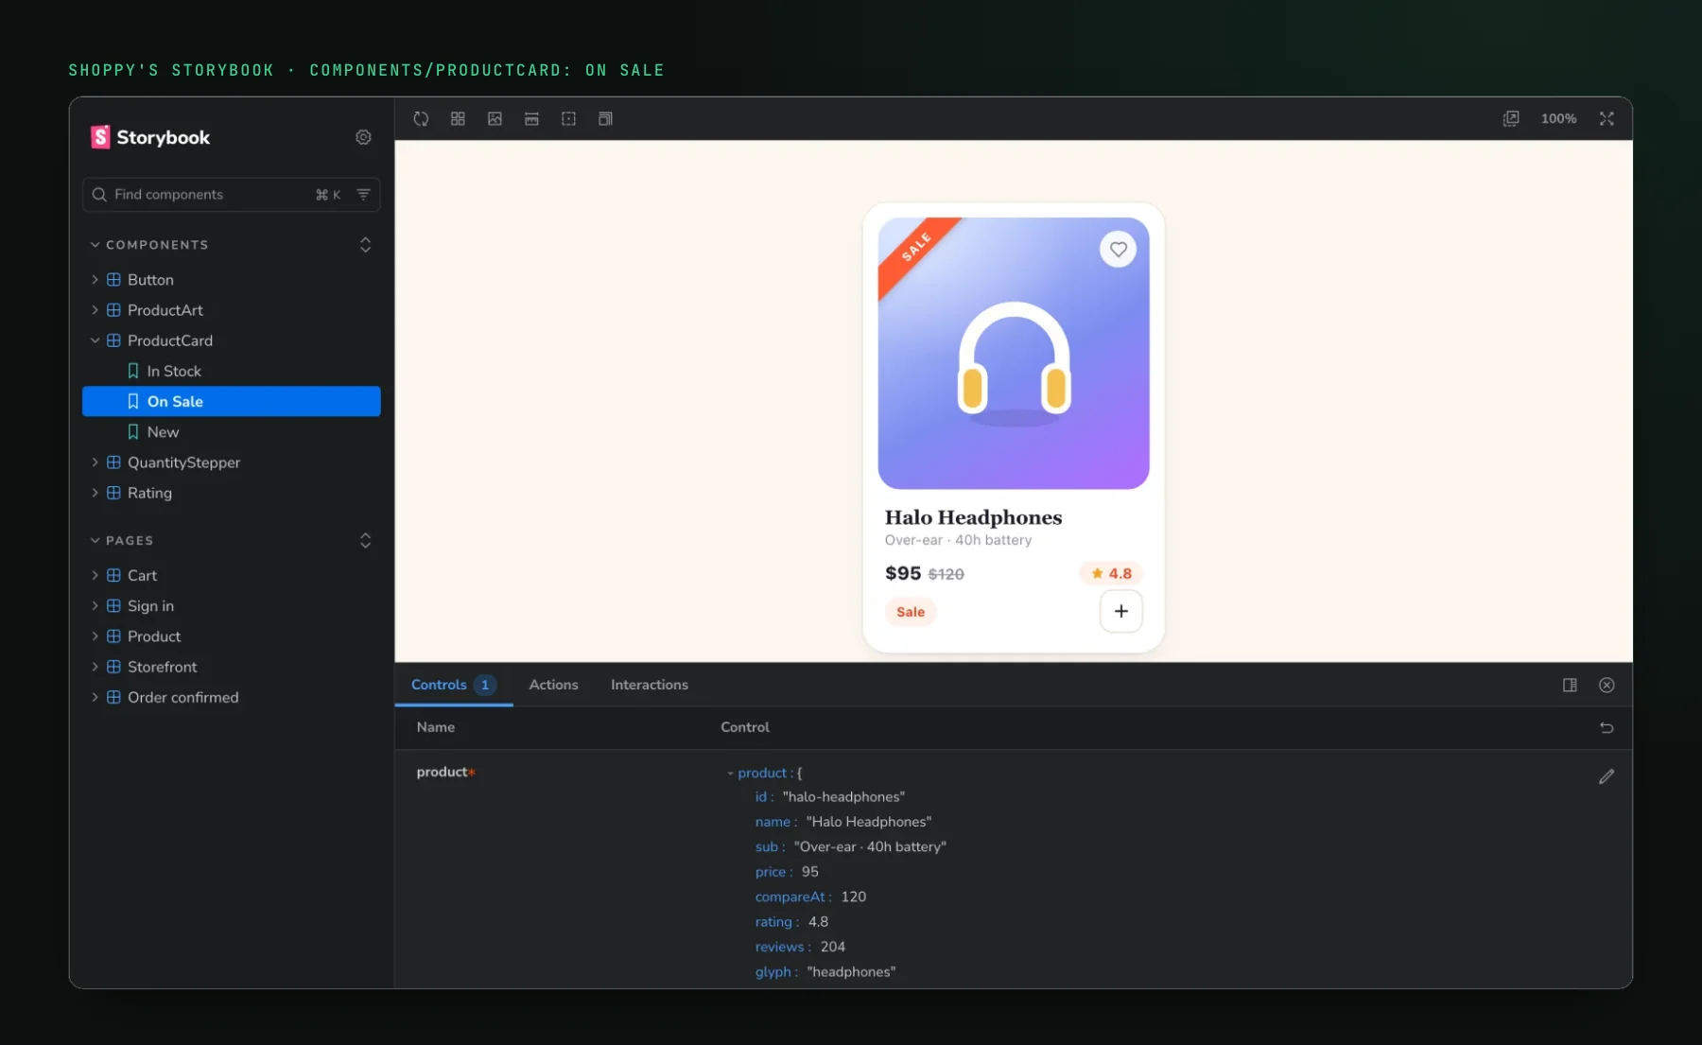The width and height of the screenshot is (1702, 1045).
Task: Edit product object with pencil icon
Action: (1606, 776)
